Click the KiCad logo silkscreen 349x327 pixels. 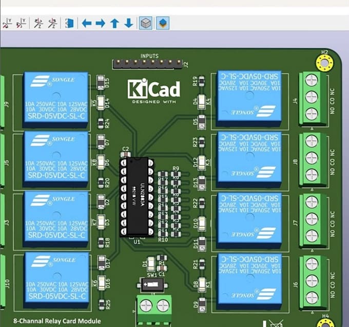[154, 91]
